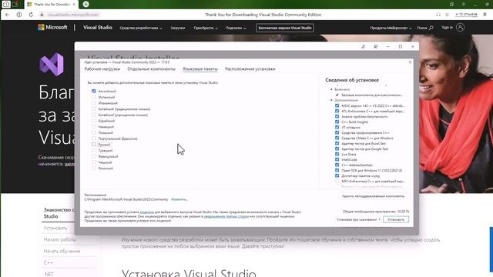Open a new browser tab
This screenshot has width=493, height=277.
pyautogui.click(x=86, y=4)
